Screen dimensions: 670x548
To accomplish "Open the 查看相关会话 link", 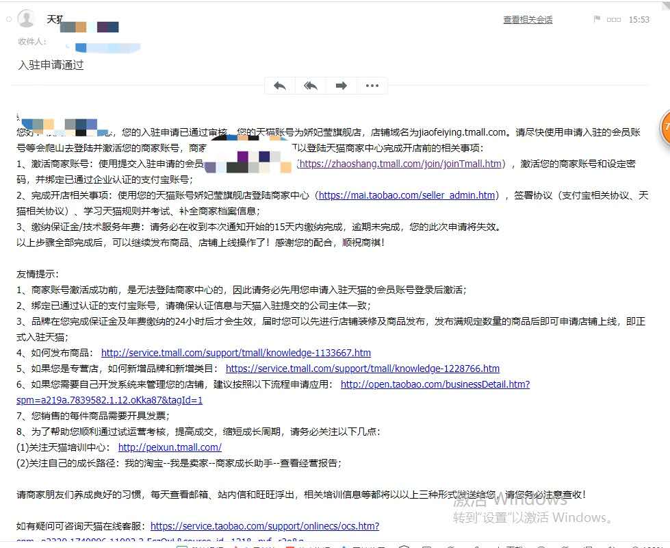I will pos(528,20).
